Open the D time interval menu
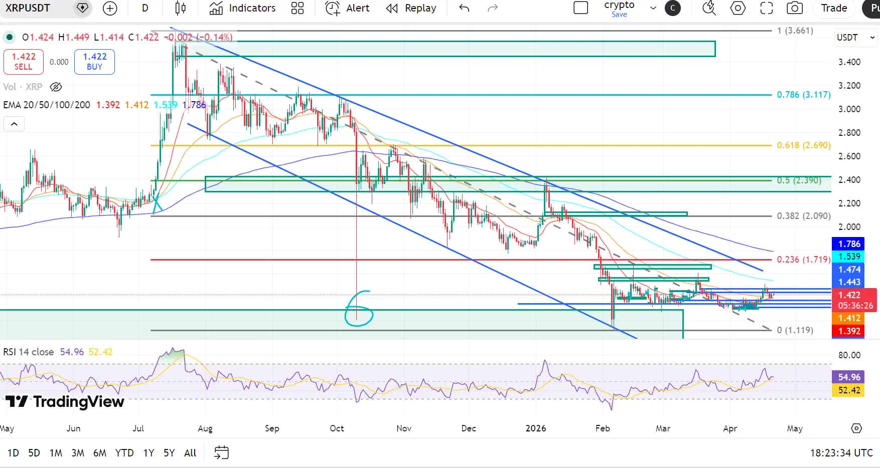 pyautogui.click(x=145, y=8)
